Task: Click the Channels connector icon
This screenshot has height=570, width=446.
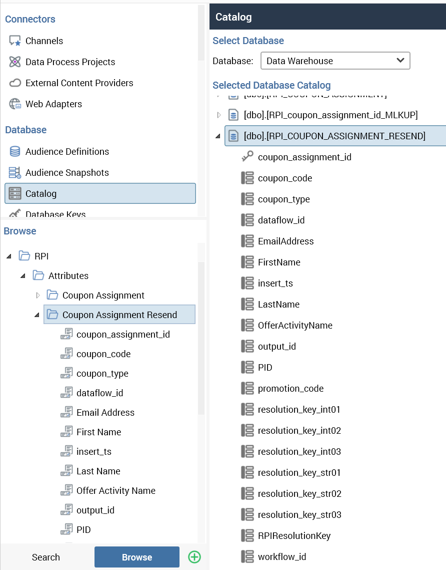Action: click(15, 41)
